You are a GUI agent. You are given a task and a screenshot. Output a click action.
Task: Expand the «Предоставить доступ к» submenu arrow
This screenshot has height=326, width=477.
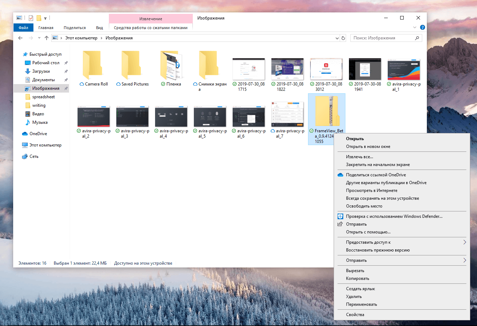pyautogui.click(x=464, y=242)
